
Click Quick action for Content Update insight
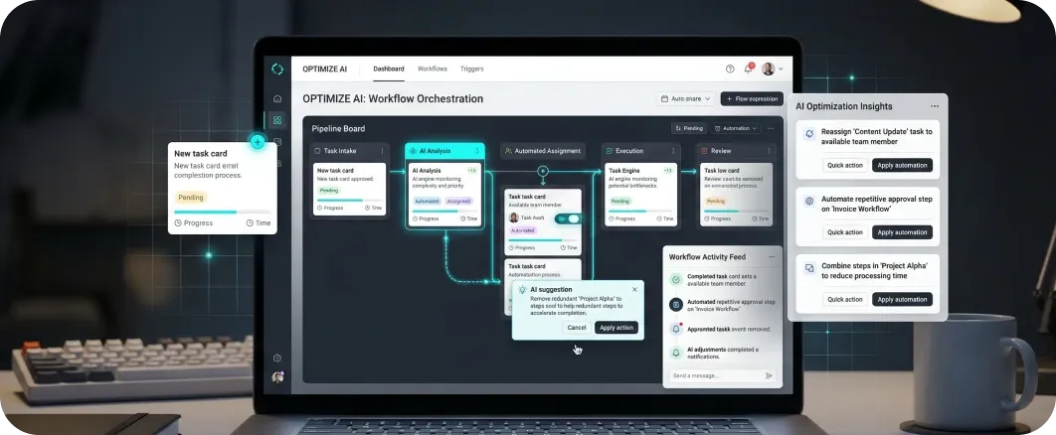[845, 165]
